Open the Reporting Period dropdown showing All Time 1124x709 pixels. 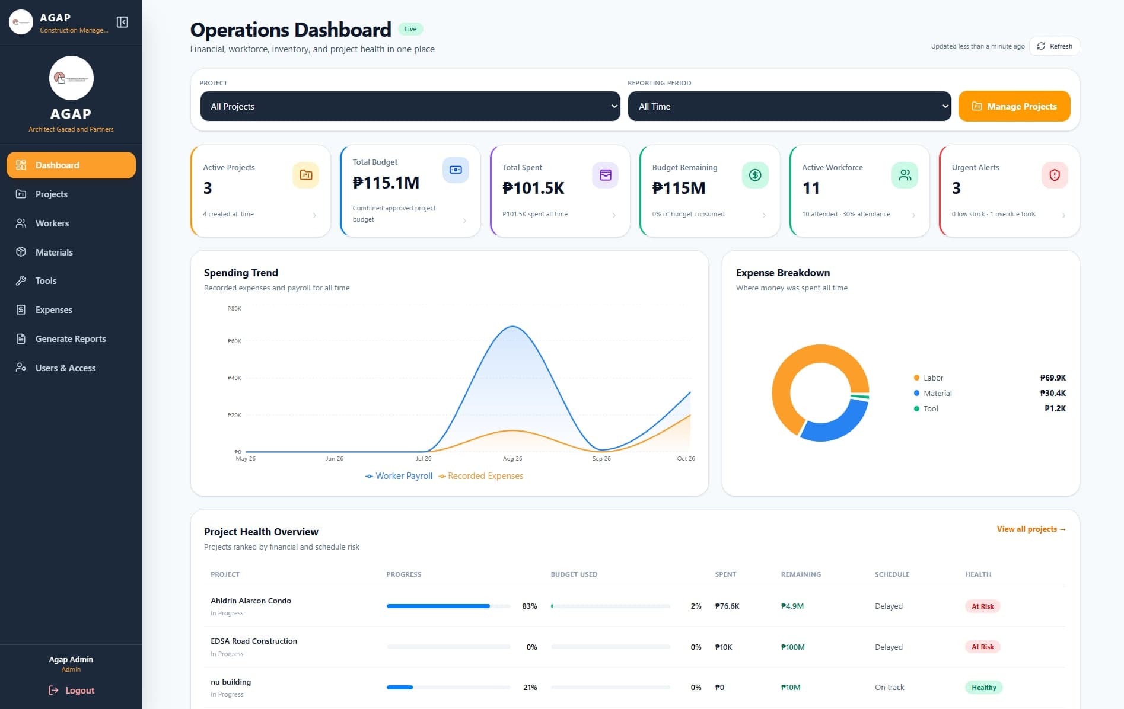[789, 106]
